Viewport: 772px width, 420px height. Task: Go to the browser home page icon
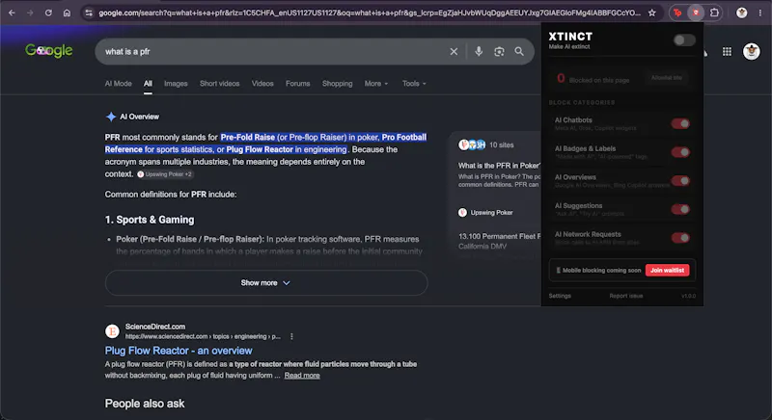coord(67,13)
